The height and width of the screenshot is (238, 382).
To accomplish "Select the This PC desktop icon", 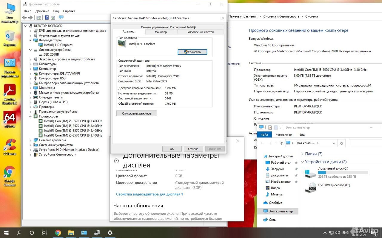I will 10,13.
